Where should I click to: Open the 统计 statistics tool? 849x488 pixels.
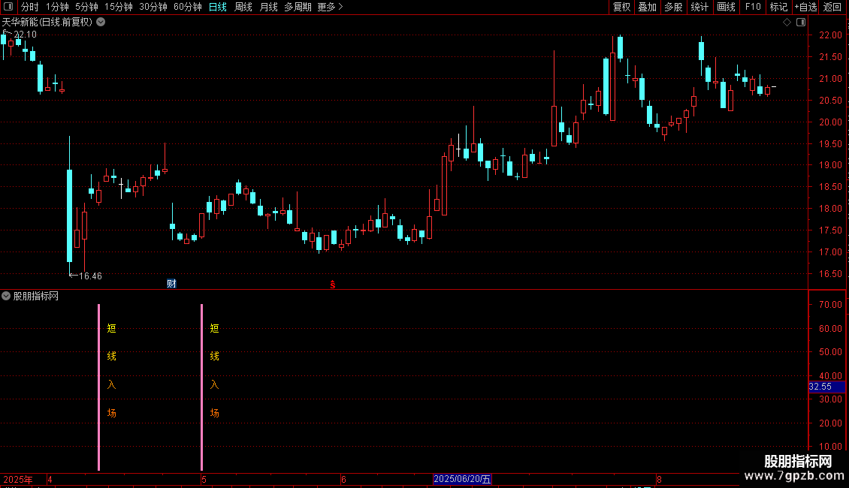(x=699, y=7)
